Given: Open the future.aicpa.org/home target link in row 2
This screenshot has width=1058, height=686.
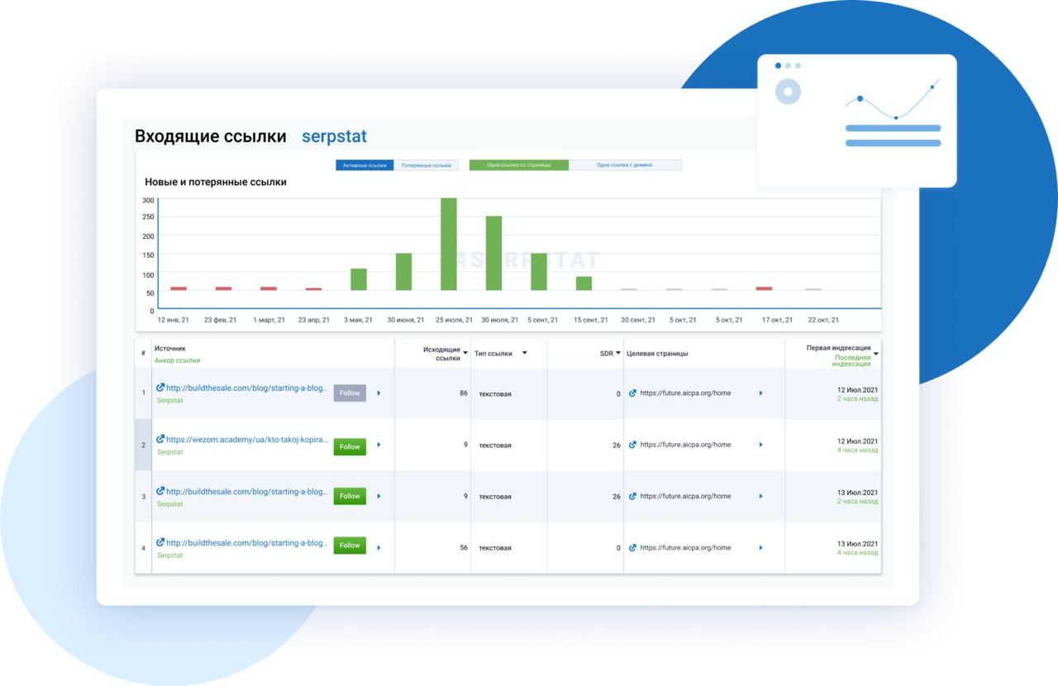Looking at the screenshot, I should [685, 445].
